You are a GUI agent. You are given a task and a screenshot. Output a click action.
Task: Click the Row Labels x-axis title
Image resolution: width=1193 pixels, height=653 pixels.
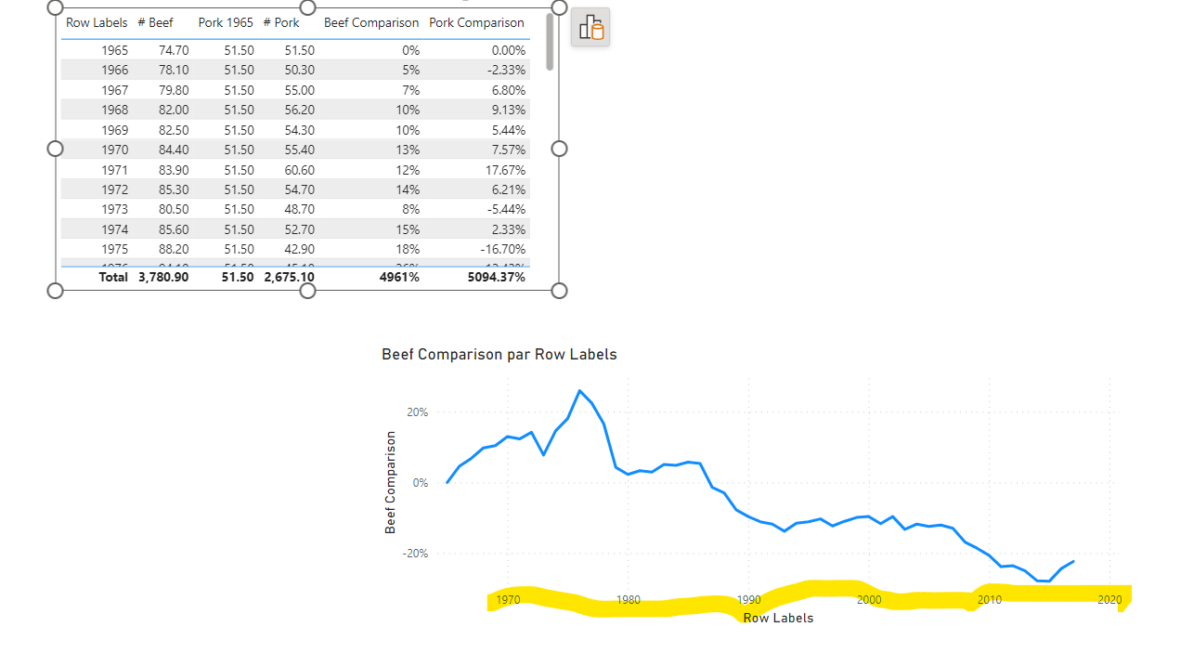778,618
